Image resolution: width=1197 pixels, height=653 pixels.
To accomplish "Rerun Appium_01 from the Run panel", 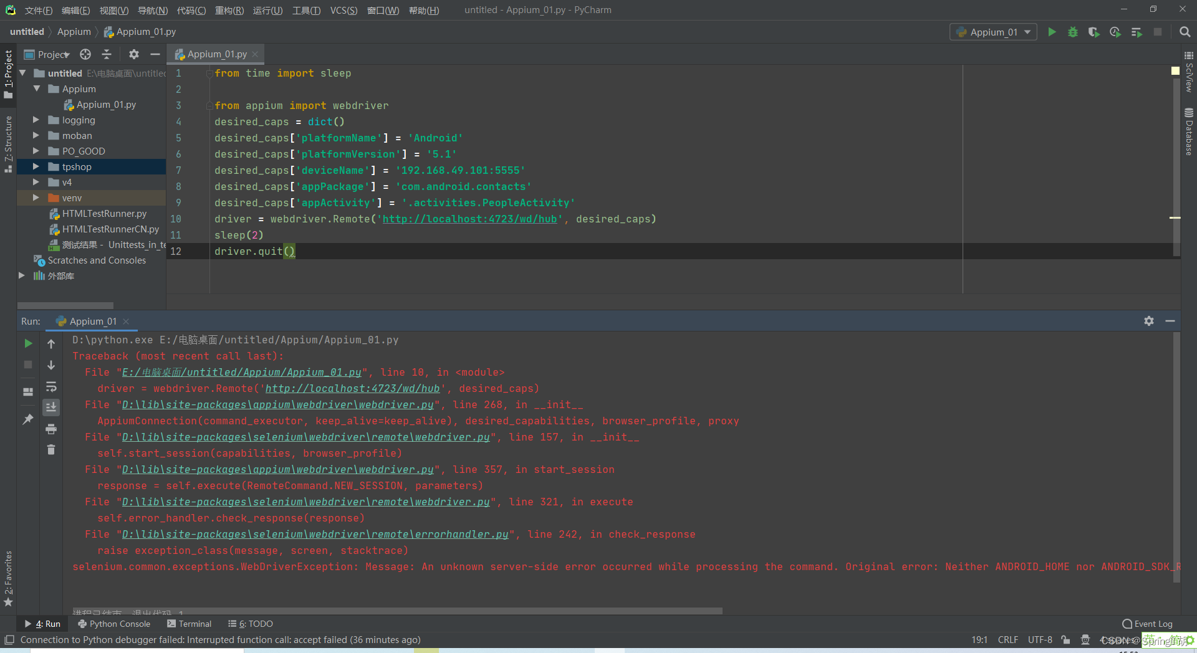I will 28,343.
